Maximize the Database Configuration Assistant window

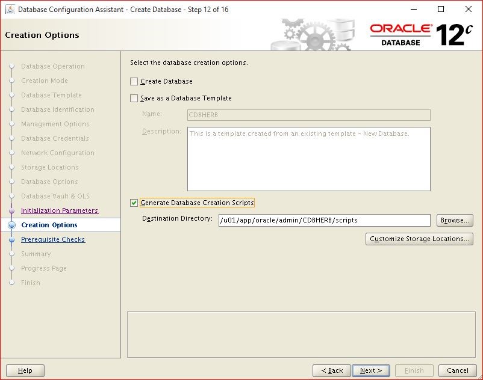click(x=441, y=9)
